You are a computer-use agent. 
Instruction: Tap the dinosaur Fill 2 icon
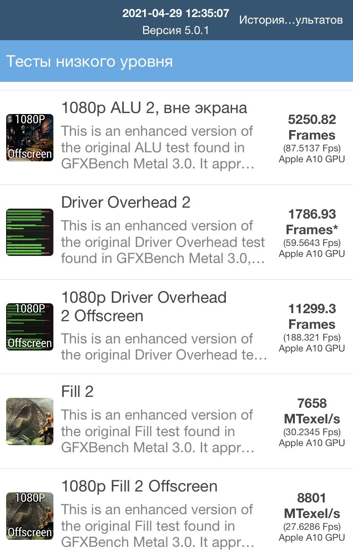tap(30, 421)
